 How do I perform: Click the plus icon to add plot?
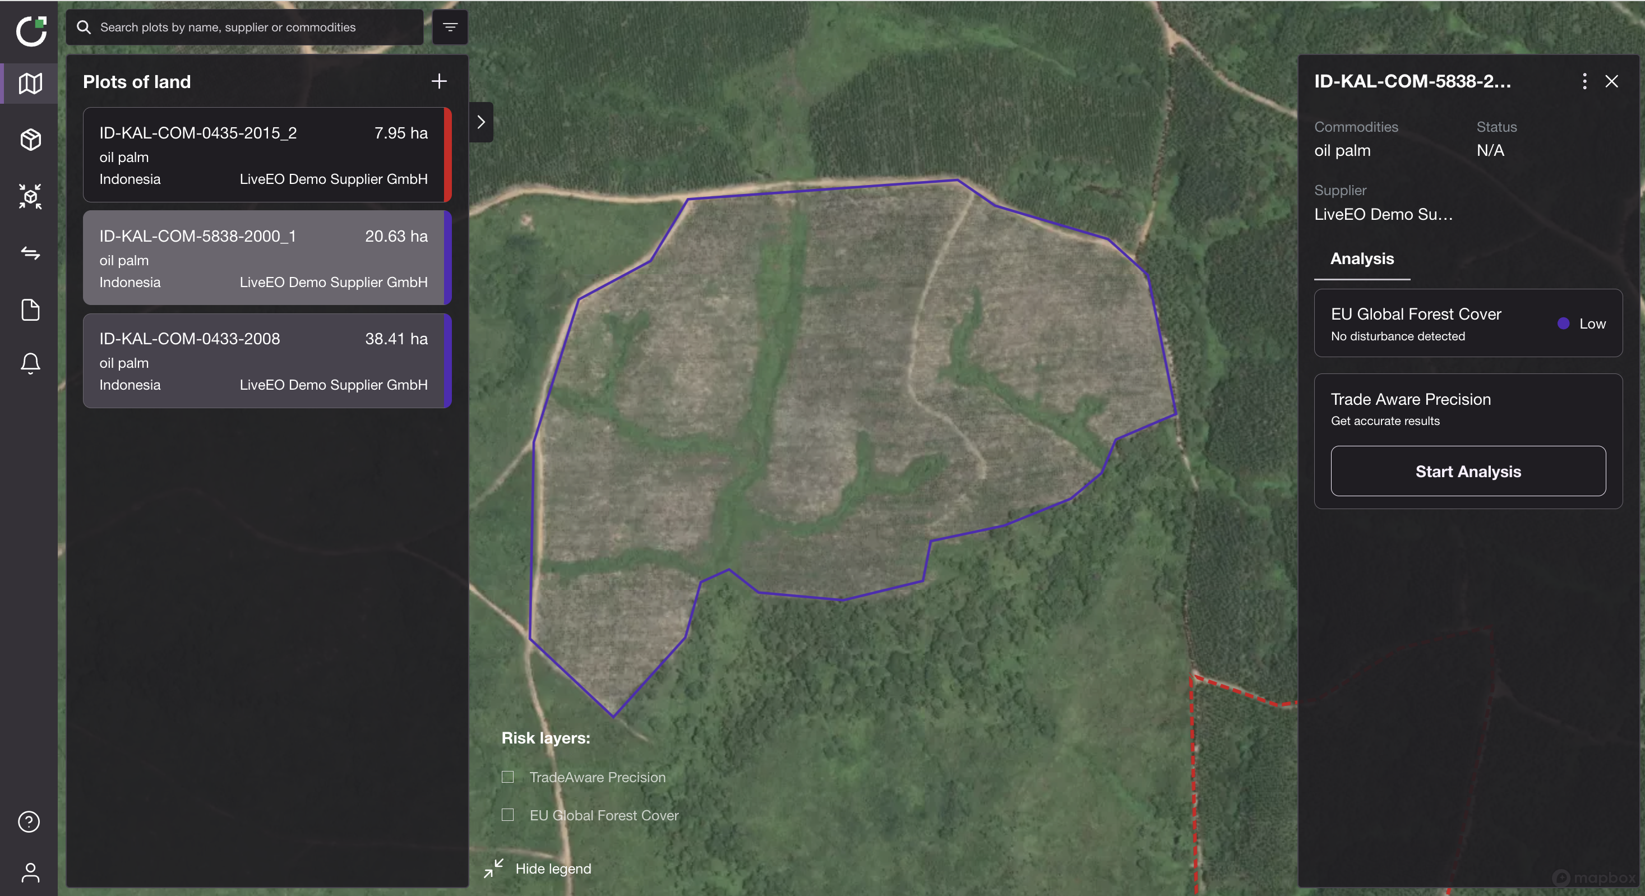click(x=438, y=81)
